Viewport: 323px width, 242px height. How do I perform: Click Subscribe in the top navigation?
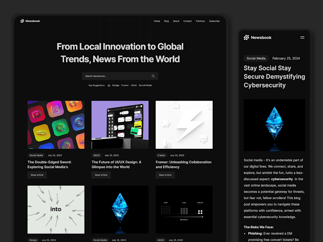[214, 21]
